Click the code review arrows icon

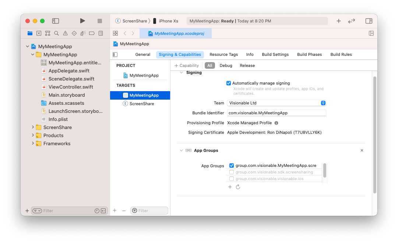tap(352, 21)
